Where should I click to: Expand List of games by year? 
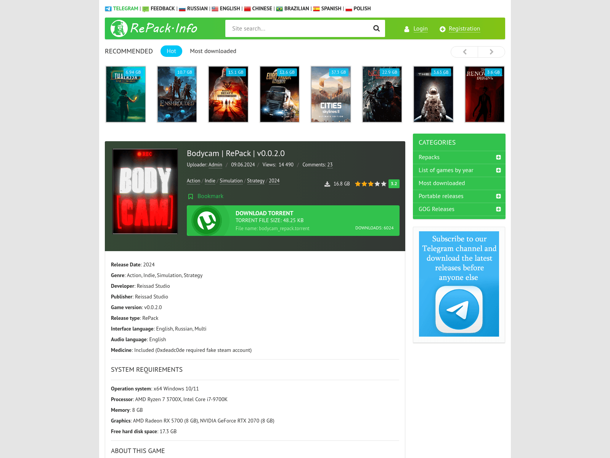[x=498, y=170]
